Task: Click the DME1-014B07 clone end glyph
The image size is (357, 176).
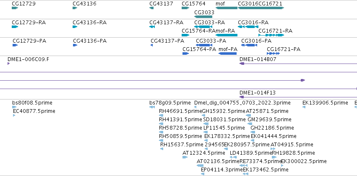Action: (x=242, y=64)
